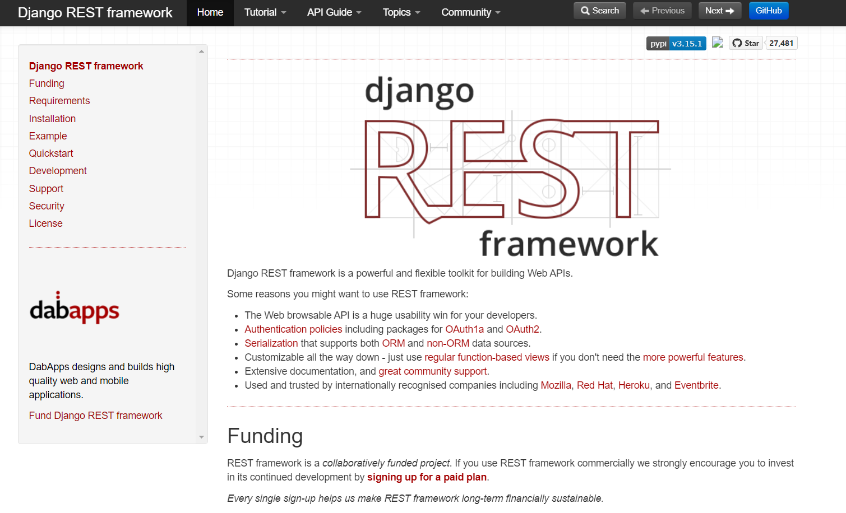
Task: Open the Heroku link
Action: [634, 385]
